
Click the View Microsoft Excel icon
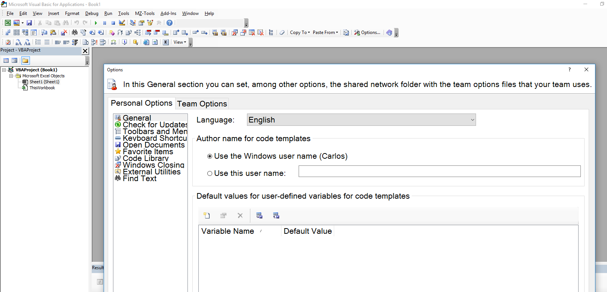(x=7, y=23)
